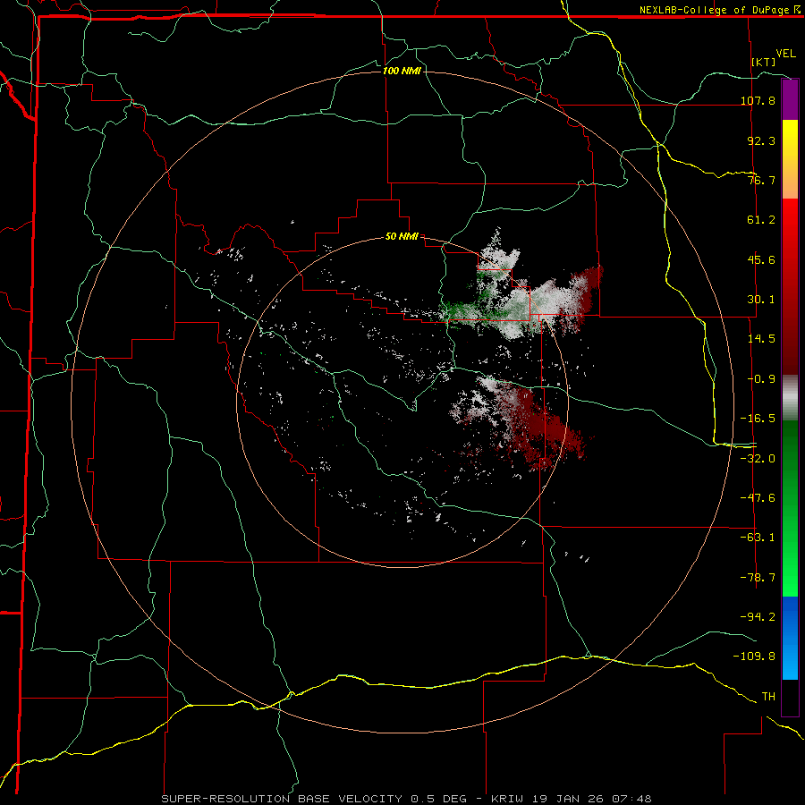Click the TH threshold label in legend
The width and height of the screenshot is (805, 805).
(x=768, y=696)
